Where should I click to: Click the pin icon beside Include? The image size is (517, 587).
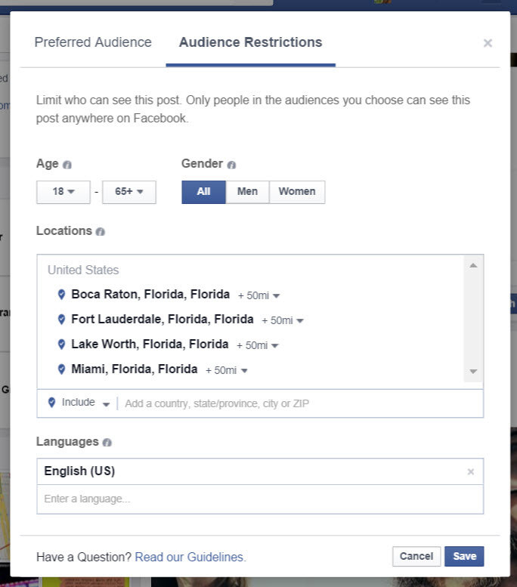[52, 403]
